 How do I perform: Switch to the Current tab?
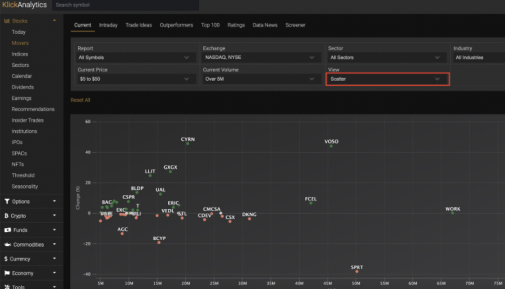pos(83,25)
